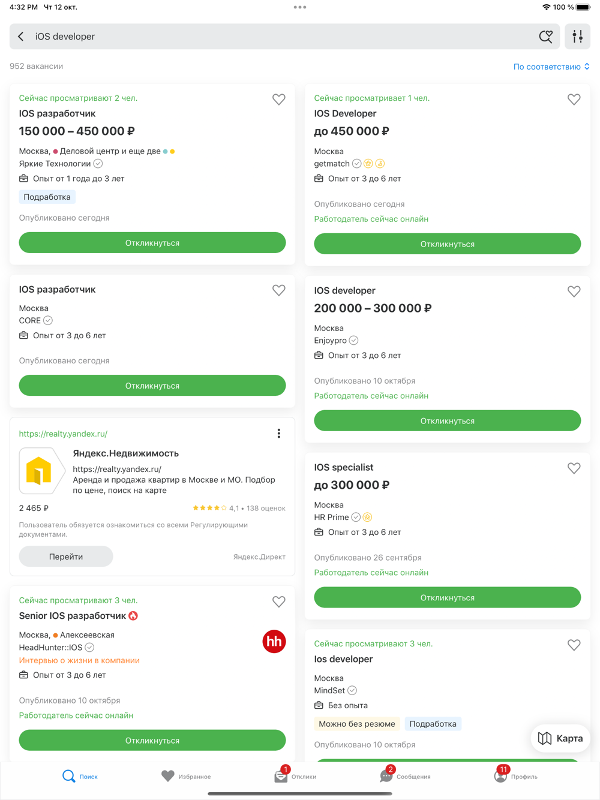
Task: Apply to the CORE vacancy via Откликнуться
Action: [152, 386]
